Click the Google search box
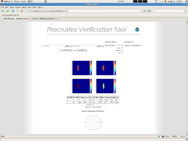 click(168, 11)
